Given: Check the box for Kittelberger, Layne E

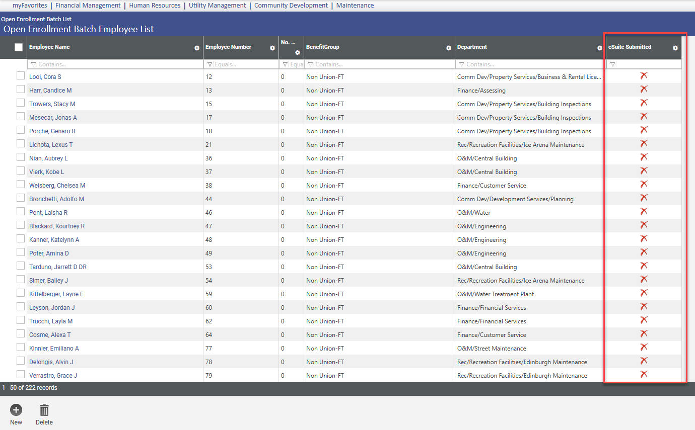Looking at the screenshot, I should click(21, 293).
